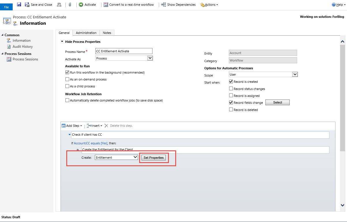Viewport: 347px width, 222px height.
Task: Click the Set Properties button
Action: coord(153,158)
